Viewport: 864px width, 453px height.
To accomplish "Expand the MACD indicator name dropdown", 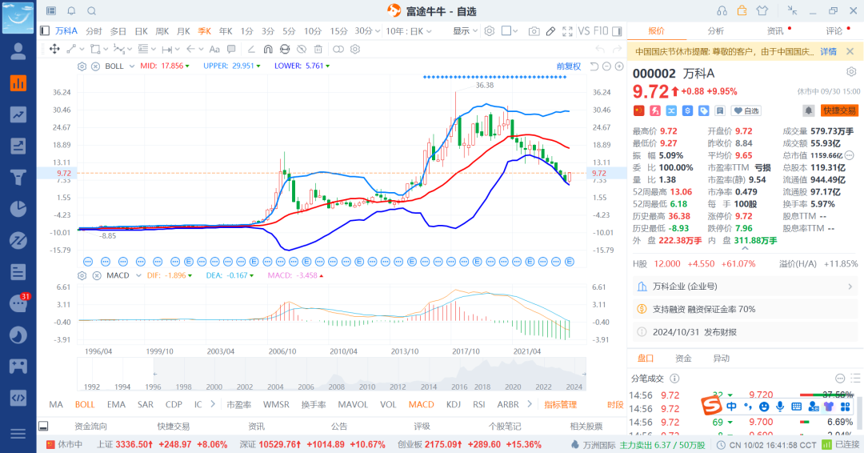I will pyautogui.click(x=138, y=275).
